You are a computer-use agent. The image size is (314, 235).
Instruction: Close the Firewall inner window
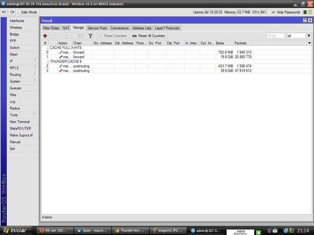310,20
